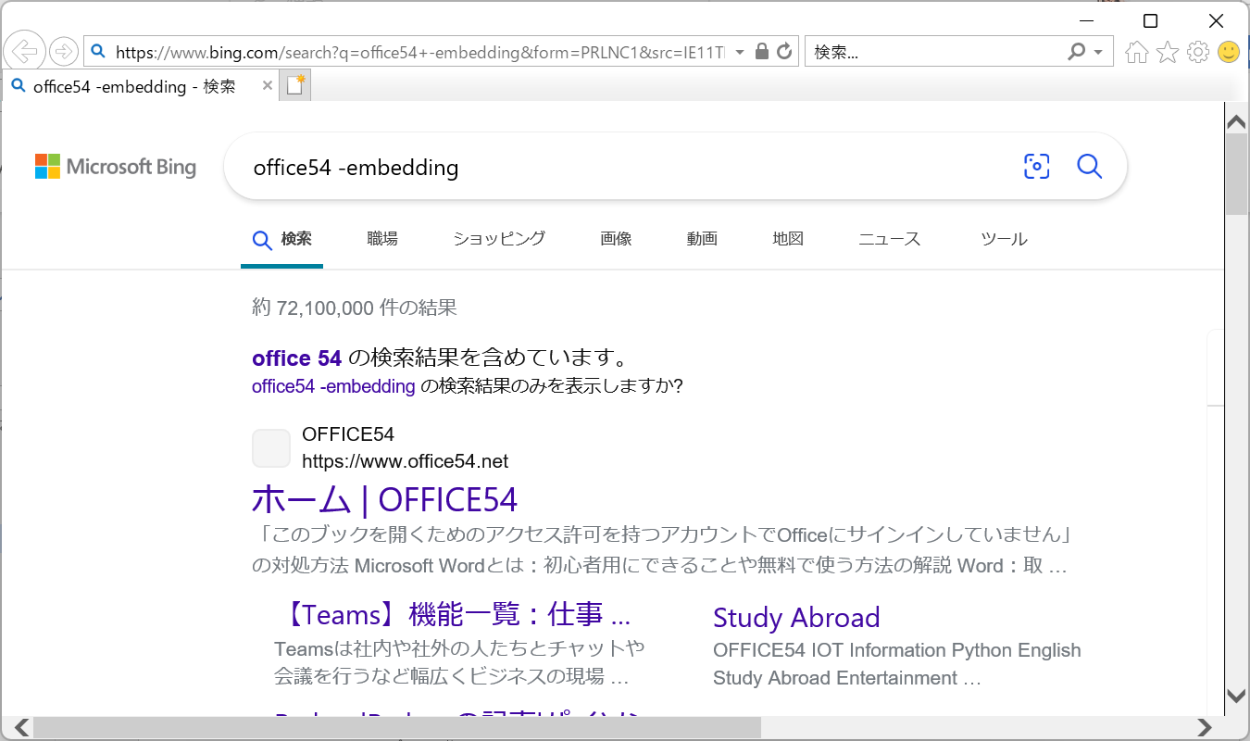
Task: Click the Bing search magnifier button
Action: click(1090, 167)
